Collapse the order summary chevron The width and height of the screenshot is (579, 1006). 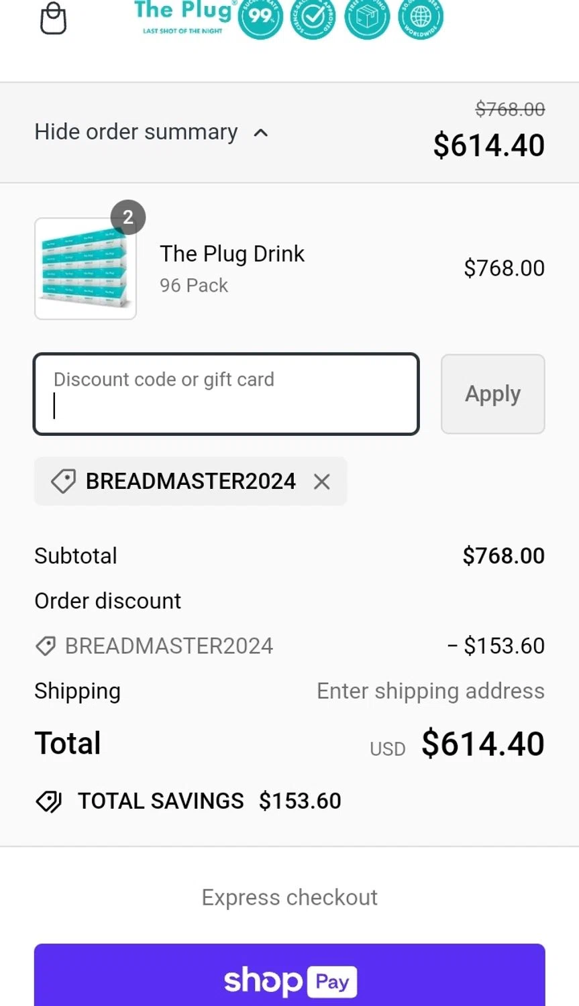pos(261,133)
